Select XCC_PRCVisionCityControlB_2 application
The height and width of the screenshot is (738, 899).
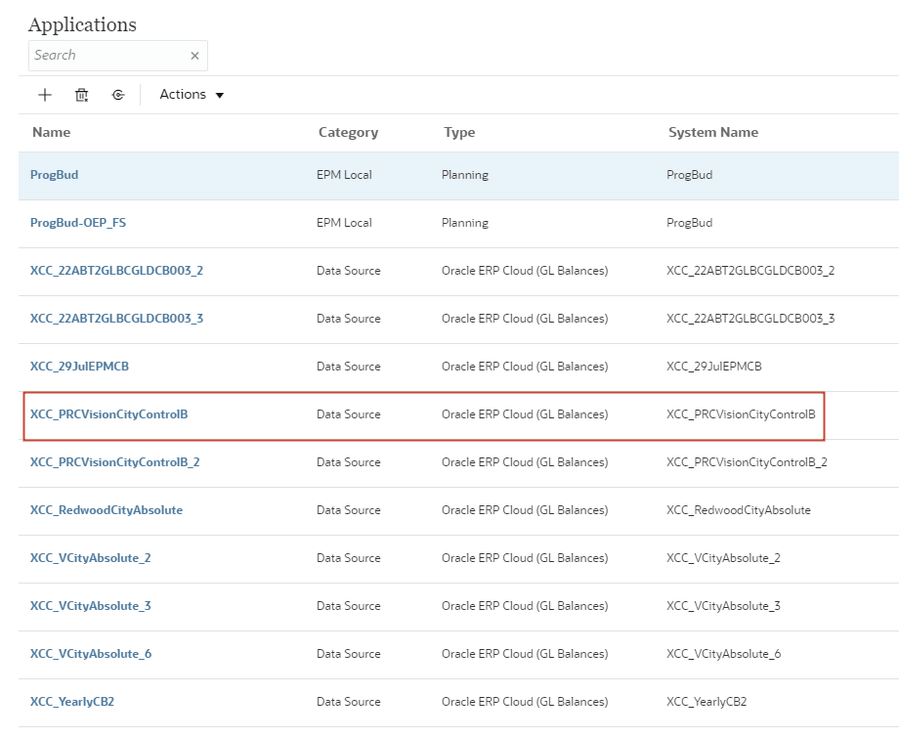[x=114, y=462]
